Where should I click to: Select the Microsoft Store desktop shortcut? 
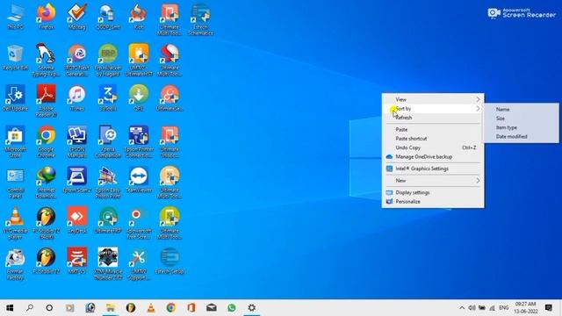pyautogui.click(x=15, y=142)
